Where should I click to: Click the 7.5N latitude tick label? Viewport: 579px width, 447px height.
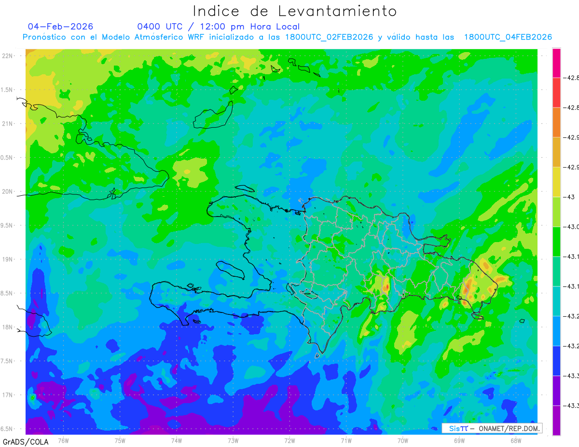tap(7, 361)
